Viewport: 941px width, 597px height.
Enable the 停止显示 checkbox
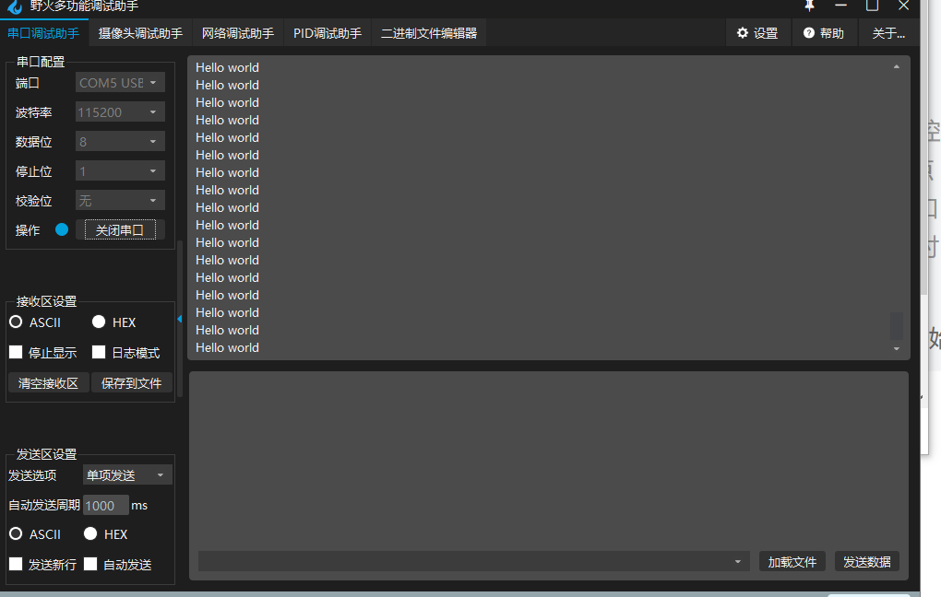17,352
